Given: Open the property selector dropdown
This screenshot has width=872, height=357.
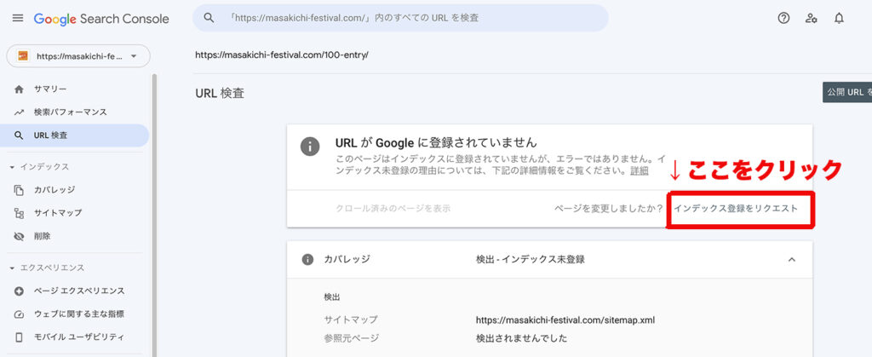Looking at the screenshot, I should pyautogui.click(x=78, y=56).
